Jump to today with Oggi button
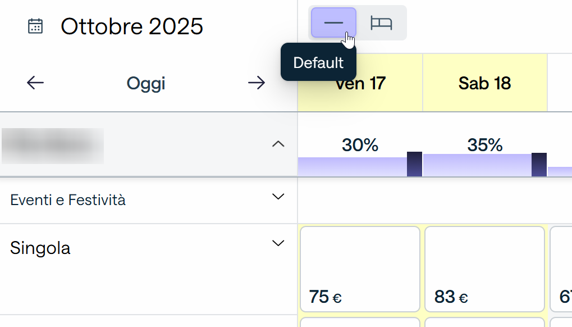Screen dimensions: 572x327 (x=146, y=83)
